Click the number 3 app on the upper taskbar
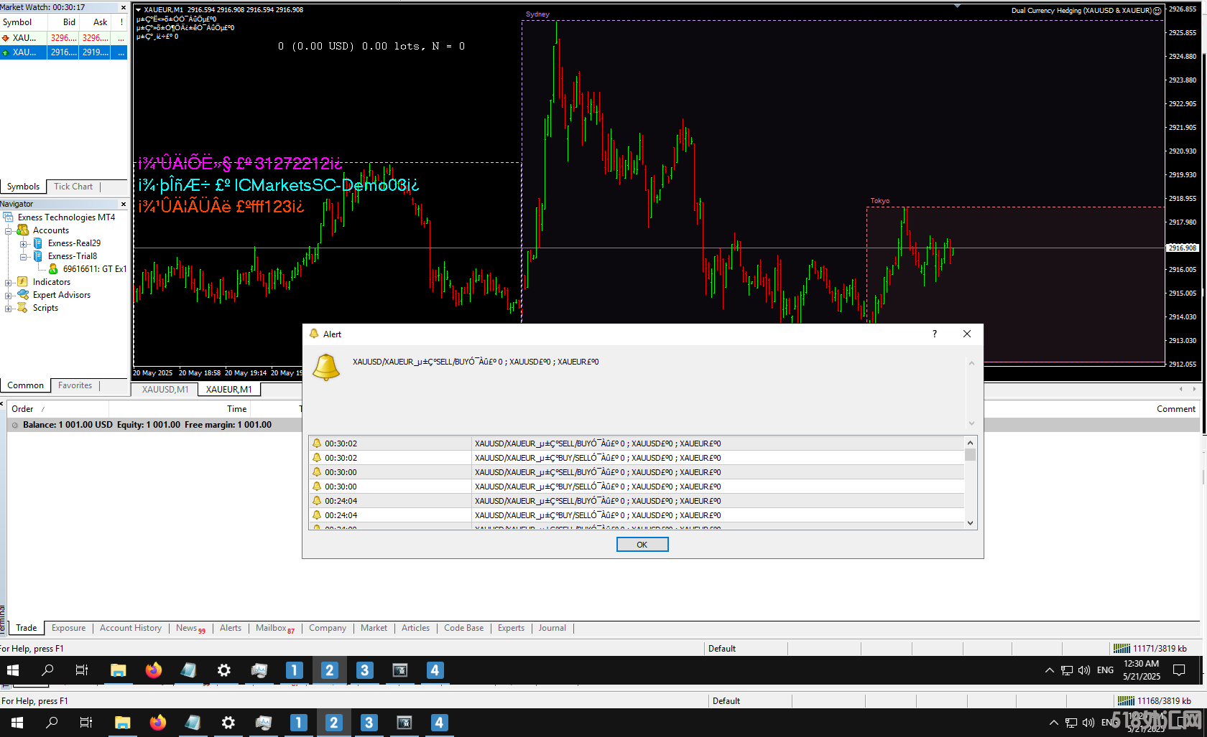1207x737 pixels. (x=364, y=670)
